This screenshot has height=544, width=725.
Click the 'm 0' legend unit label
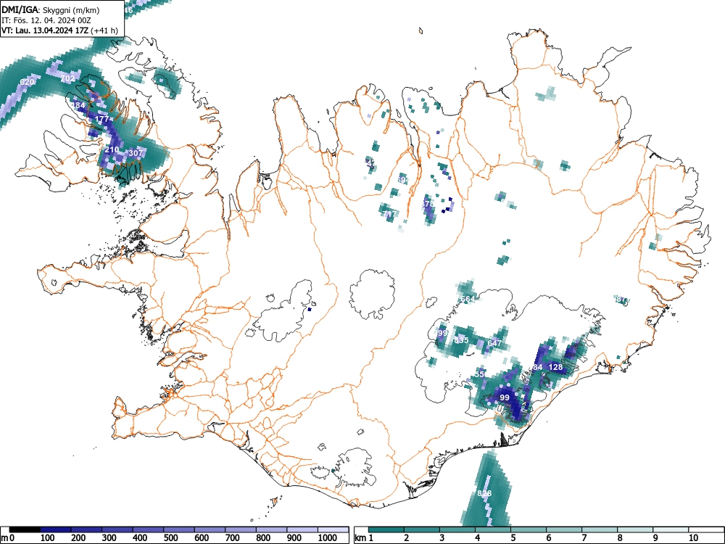8,538
